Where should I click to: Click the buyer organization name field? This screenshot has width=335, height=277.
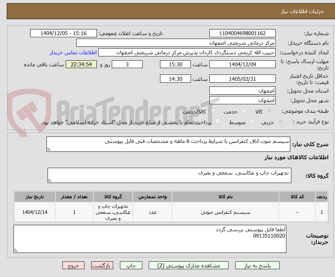[176, 43]
